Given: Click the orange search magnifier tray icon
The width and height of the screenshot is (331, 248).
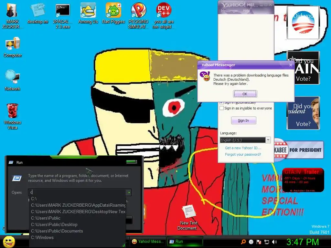Looking at the screenshot, I should click(243, 242).
